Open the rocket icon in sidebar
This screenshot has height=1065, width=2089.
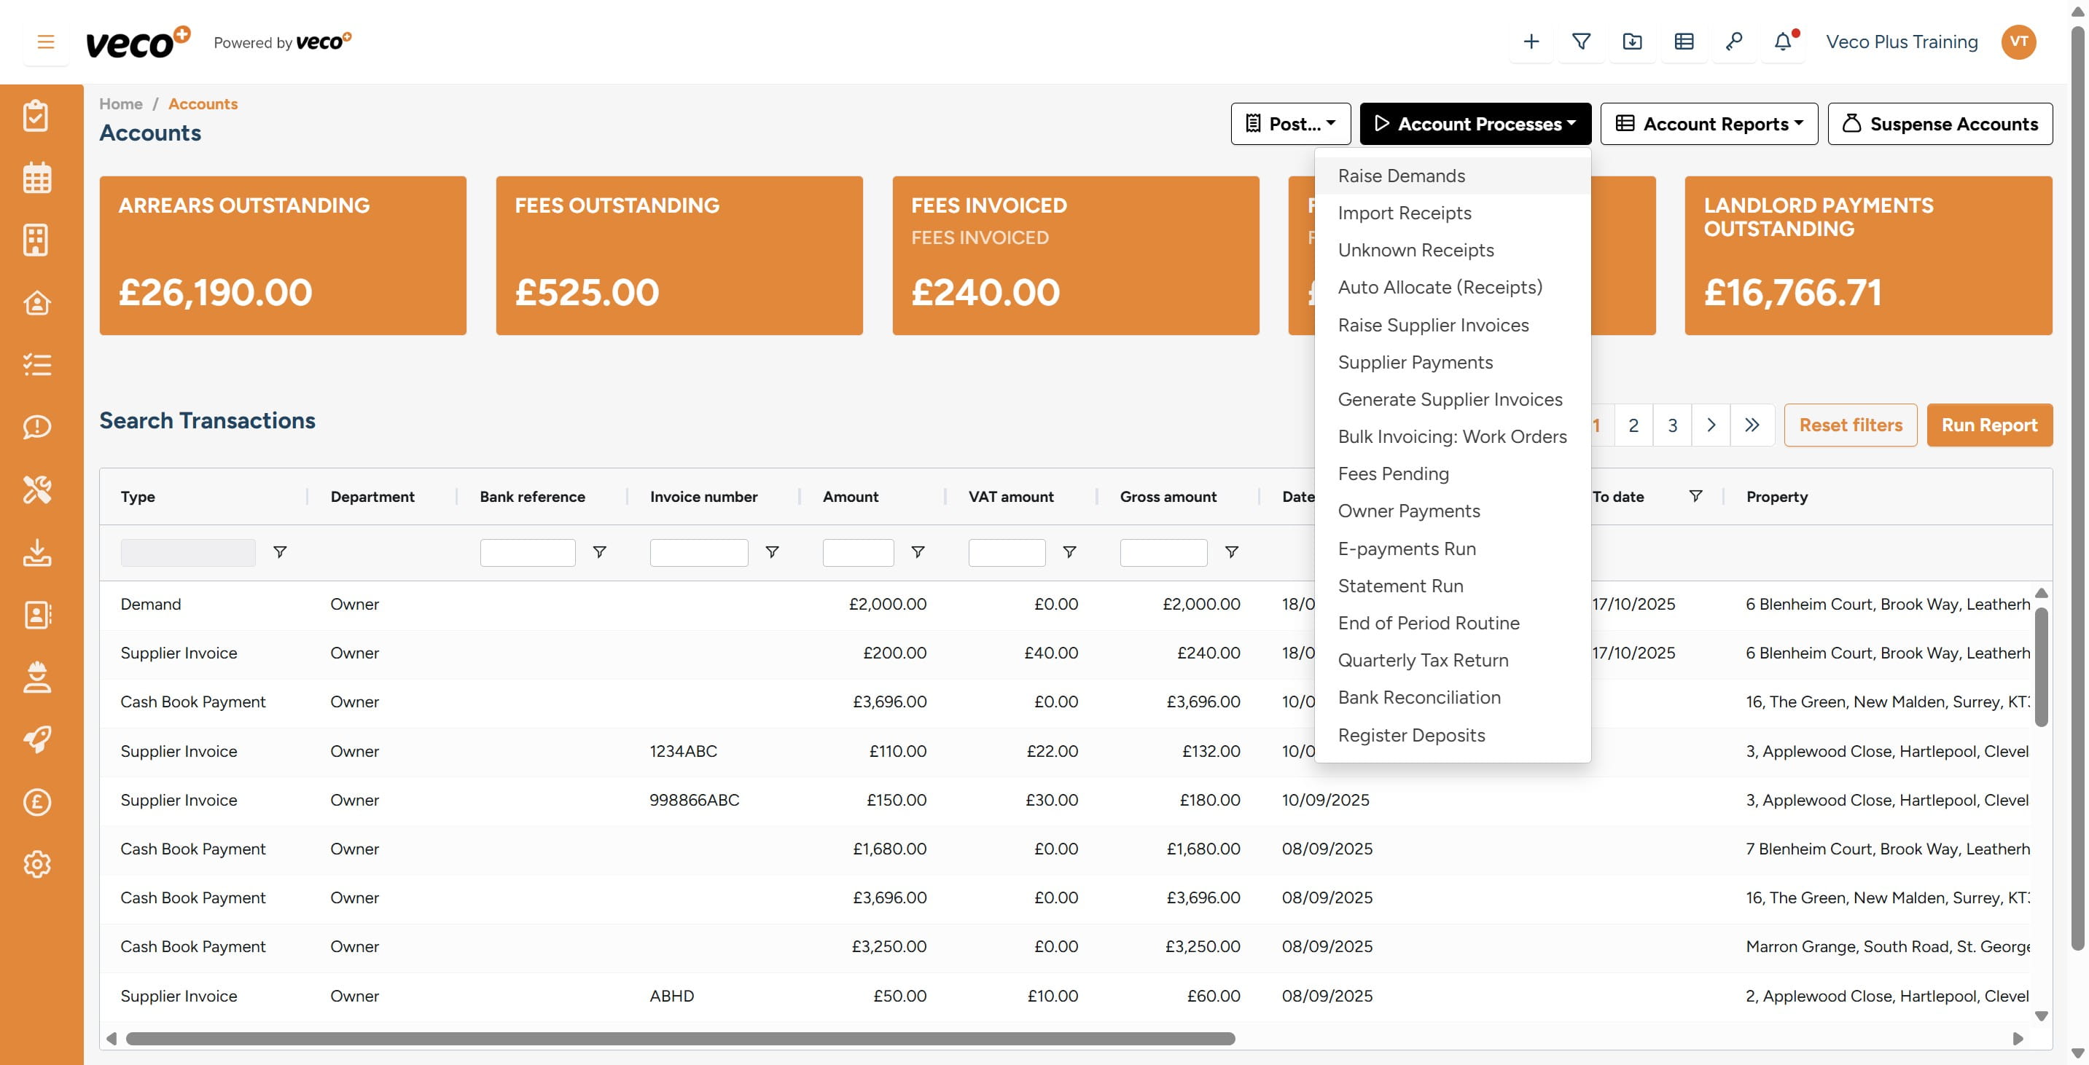tap(36, 739)
